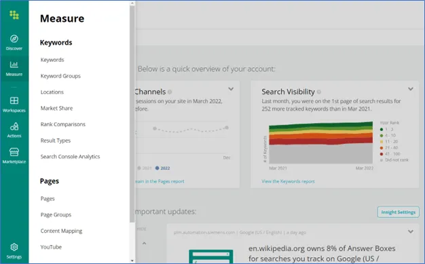Expand the Wikipedia insight card chevron
425x264 pixels.
[x=411, y=231]
